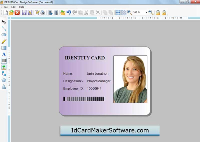Redo the last undone action
The height and width of the screenshot is (142, 200).
(74, 12)
